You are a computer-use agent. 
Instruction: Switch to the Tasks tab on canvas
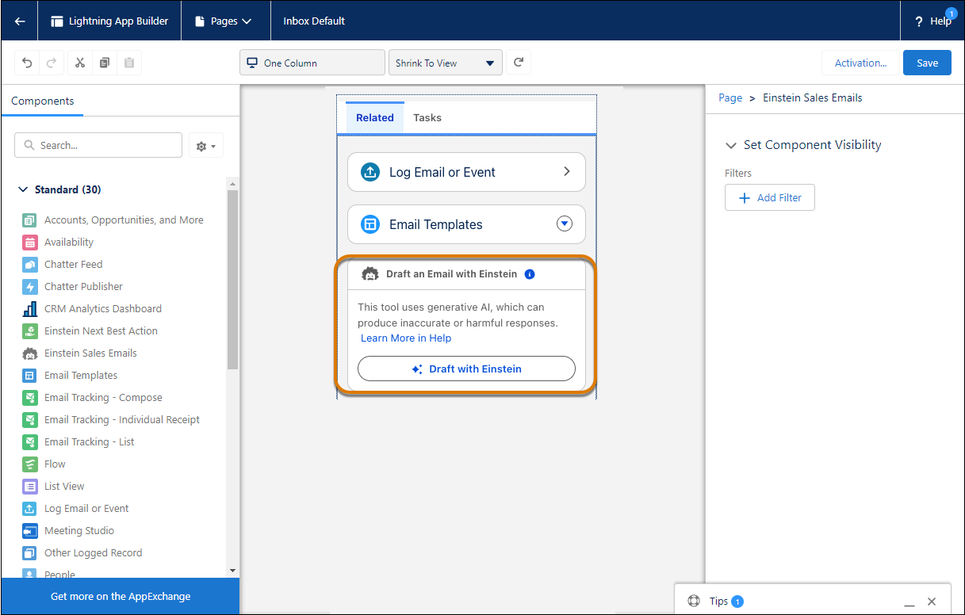click(427, 117)
